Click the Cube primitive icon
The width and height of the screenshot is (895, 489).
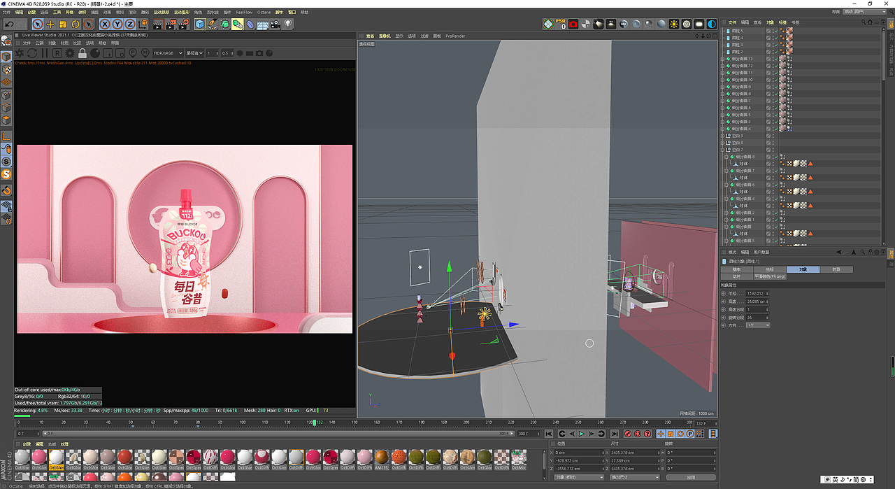200,24
